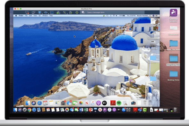189x126 pixels.
Task: Open Podcasts in the remote Mac's dock
Action: [99, 103]
